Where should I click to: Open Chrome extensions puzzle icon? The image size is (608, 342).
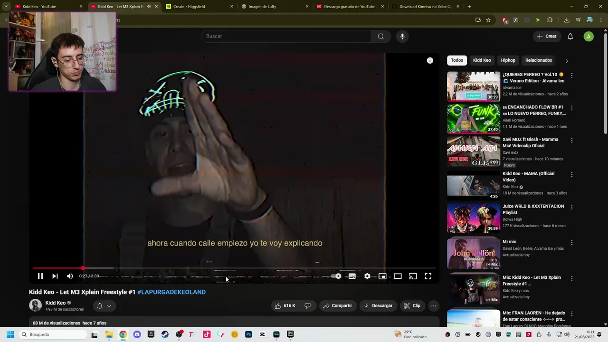[x=550, y=20]
